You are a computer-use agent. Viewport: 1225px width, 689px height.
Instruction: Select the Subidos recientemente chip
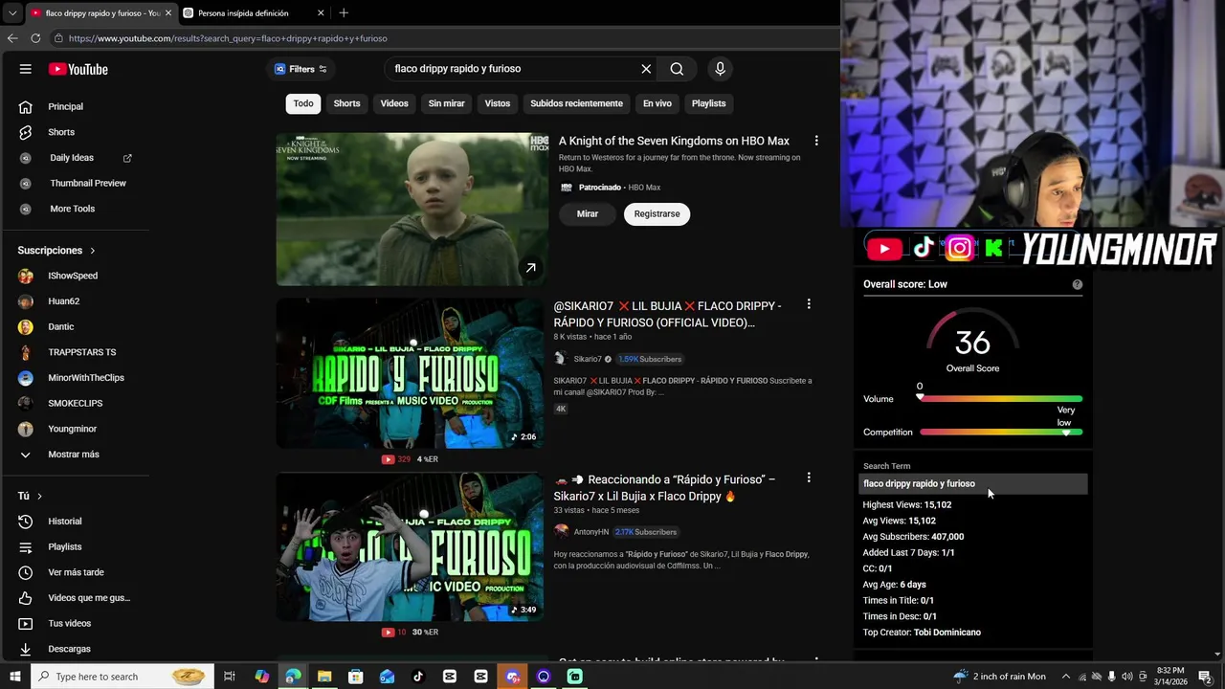tap(576, 103)
